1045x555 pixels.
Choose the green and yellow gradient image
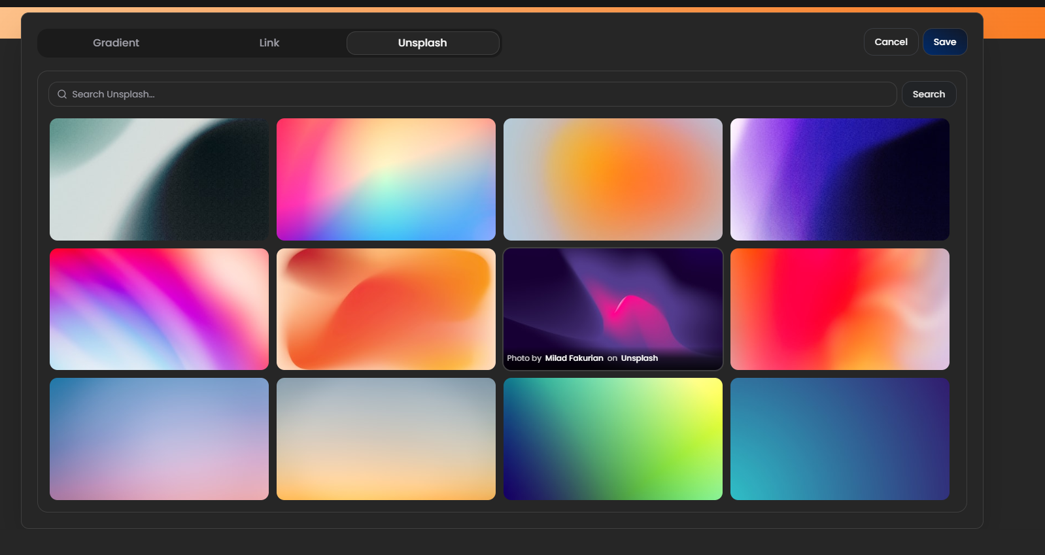click(x=613, y=439)
